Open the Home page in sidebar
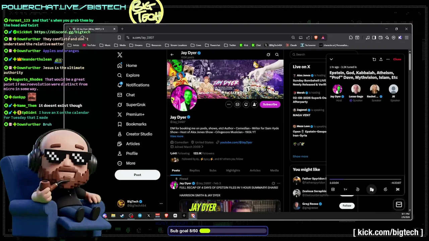Image resolution: width=429 pixels, height=241 pixels. (x=127, y=66)
